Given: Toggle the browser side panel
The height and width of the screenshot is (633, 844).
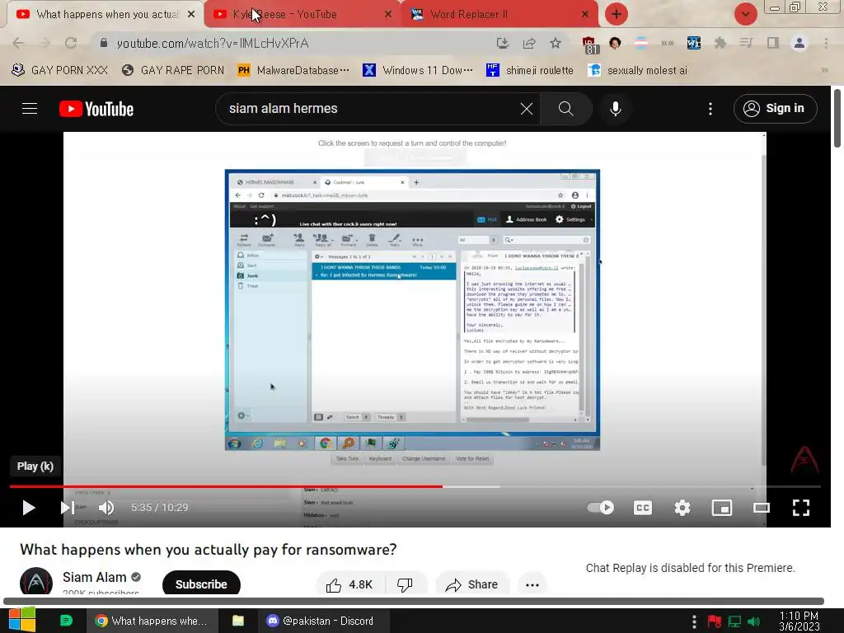Looking at the screenshot, I should click(x=773, y=43).
